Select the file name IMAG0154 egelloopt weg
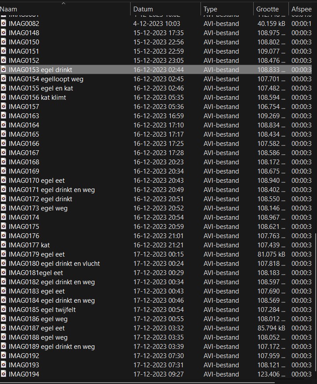The width and height of the screenshot is (317, 384). click(46, 79)
